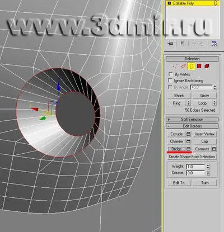Screen dimensions: 224x232
Task: Toggle the By Angle checkbox
Action: [x=170, y=87]
